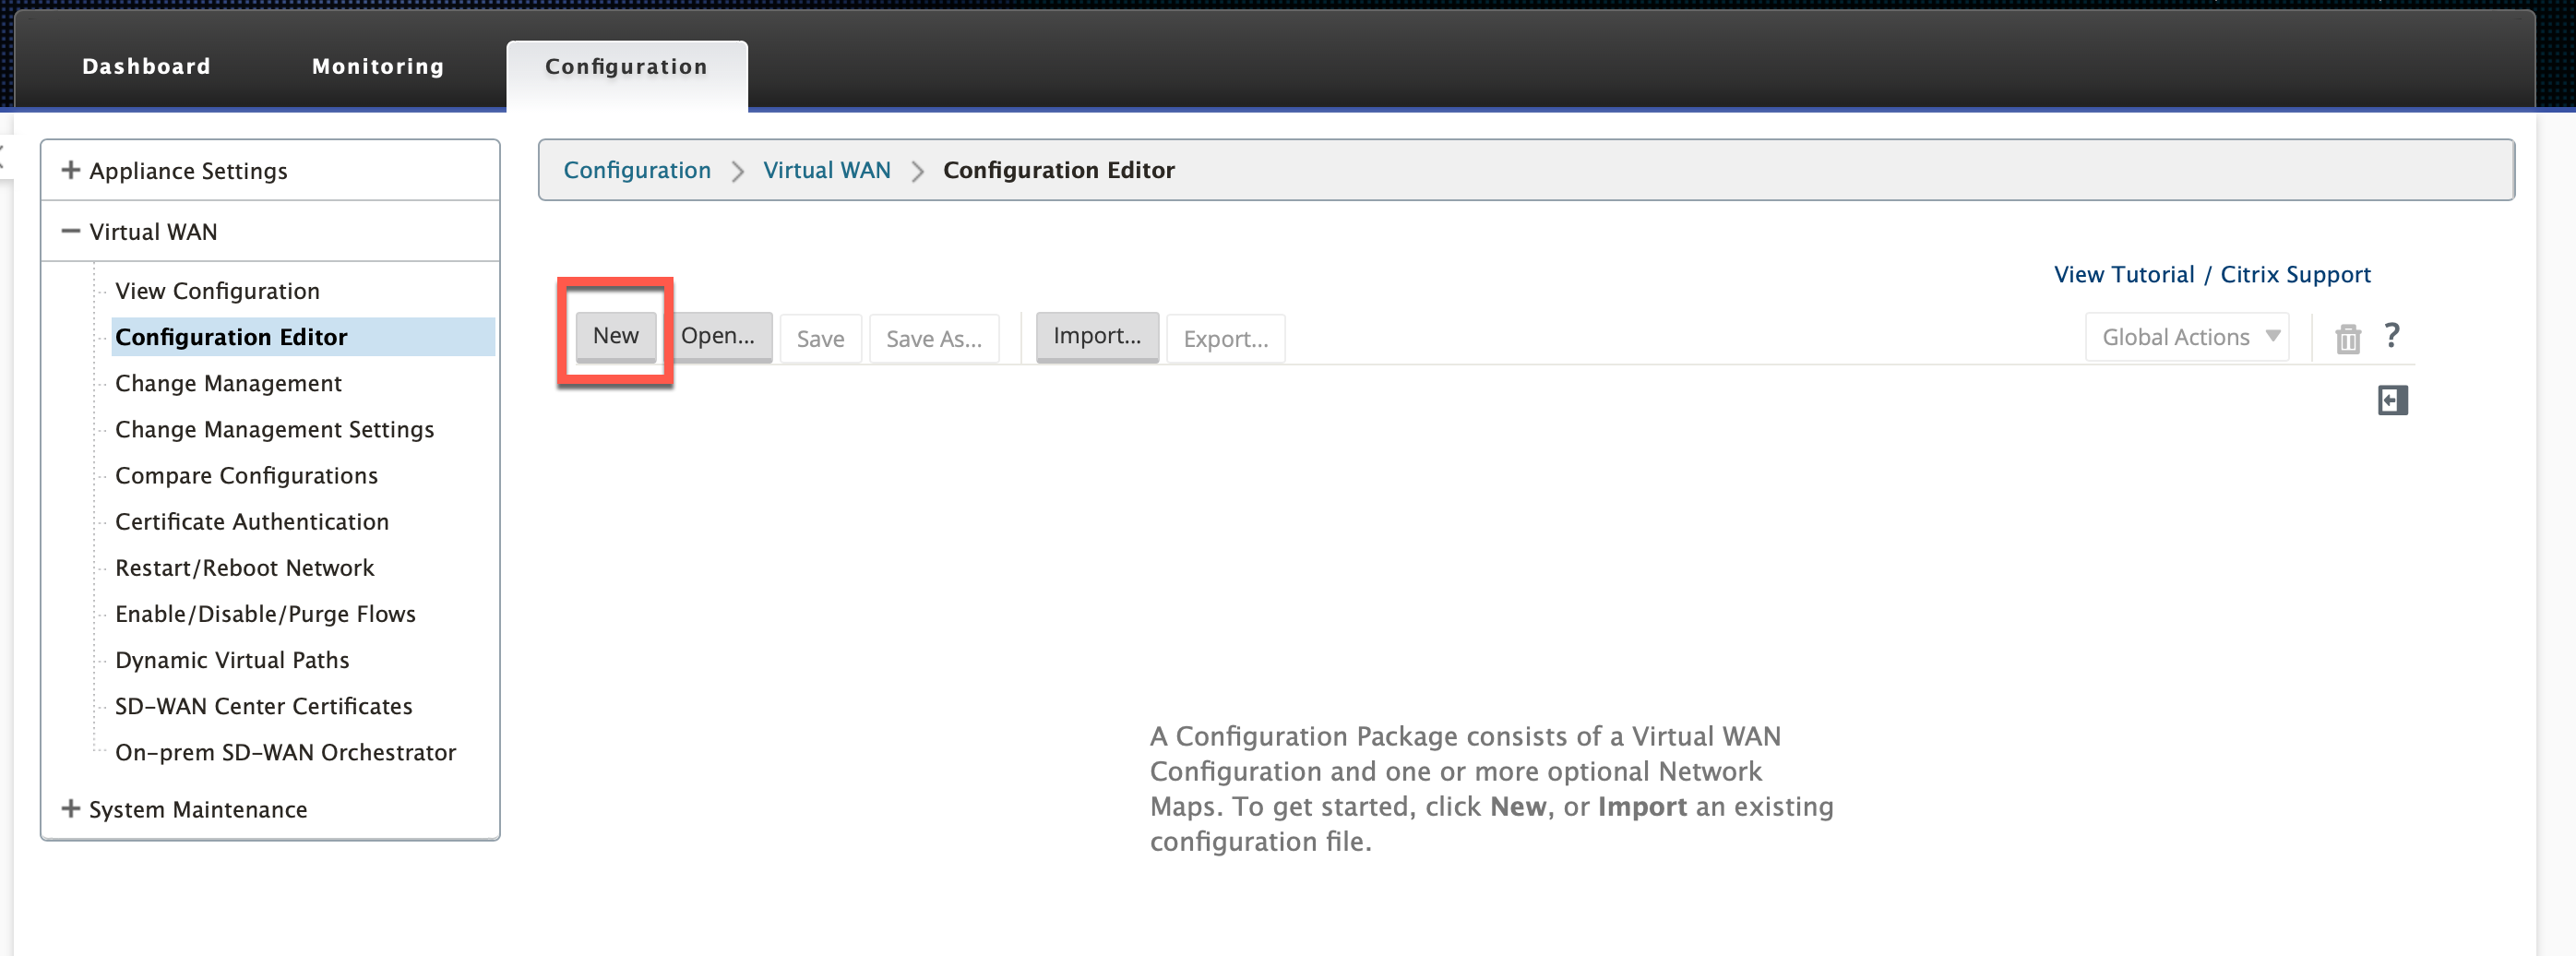The height and width of the screenshot is (956, 2576).
Task: Expand Appliance Settings section
Action: pos(70,171)
